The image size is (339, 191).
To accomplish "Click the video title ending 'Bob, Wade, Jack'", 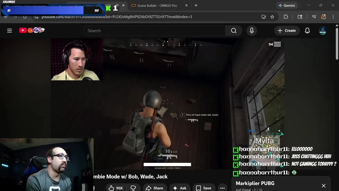I will [131, 177].
